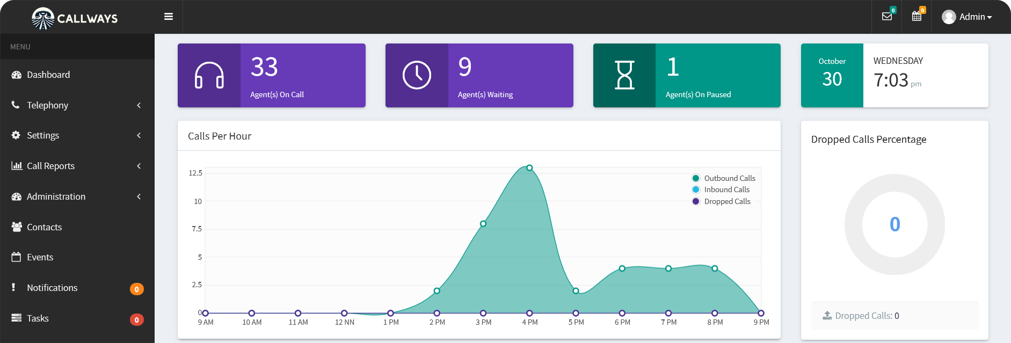The height and width of the screenshot is (343, 1011).
Task: Click the hamburger menu toggle icon
Action: (x=169, y=17)
